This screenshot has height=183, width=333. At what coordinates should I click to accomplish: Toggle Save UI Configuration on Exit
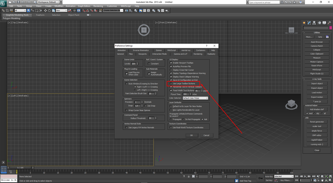(x=171, y=80)
